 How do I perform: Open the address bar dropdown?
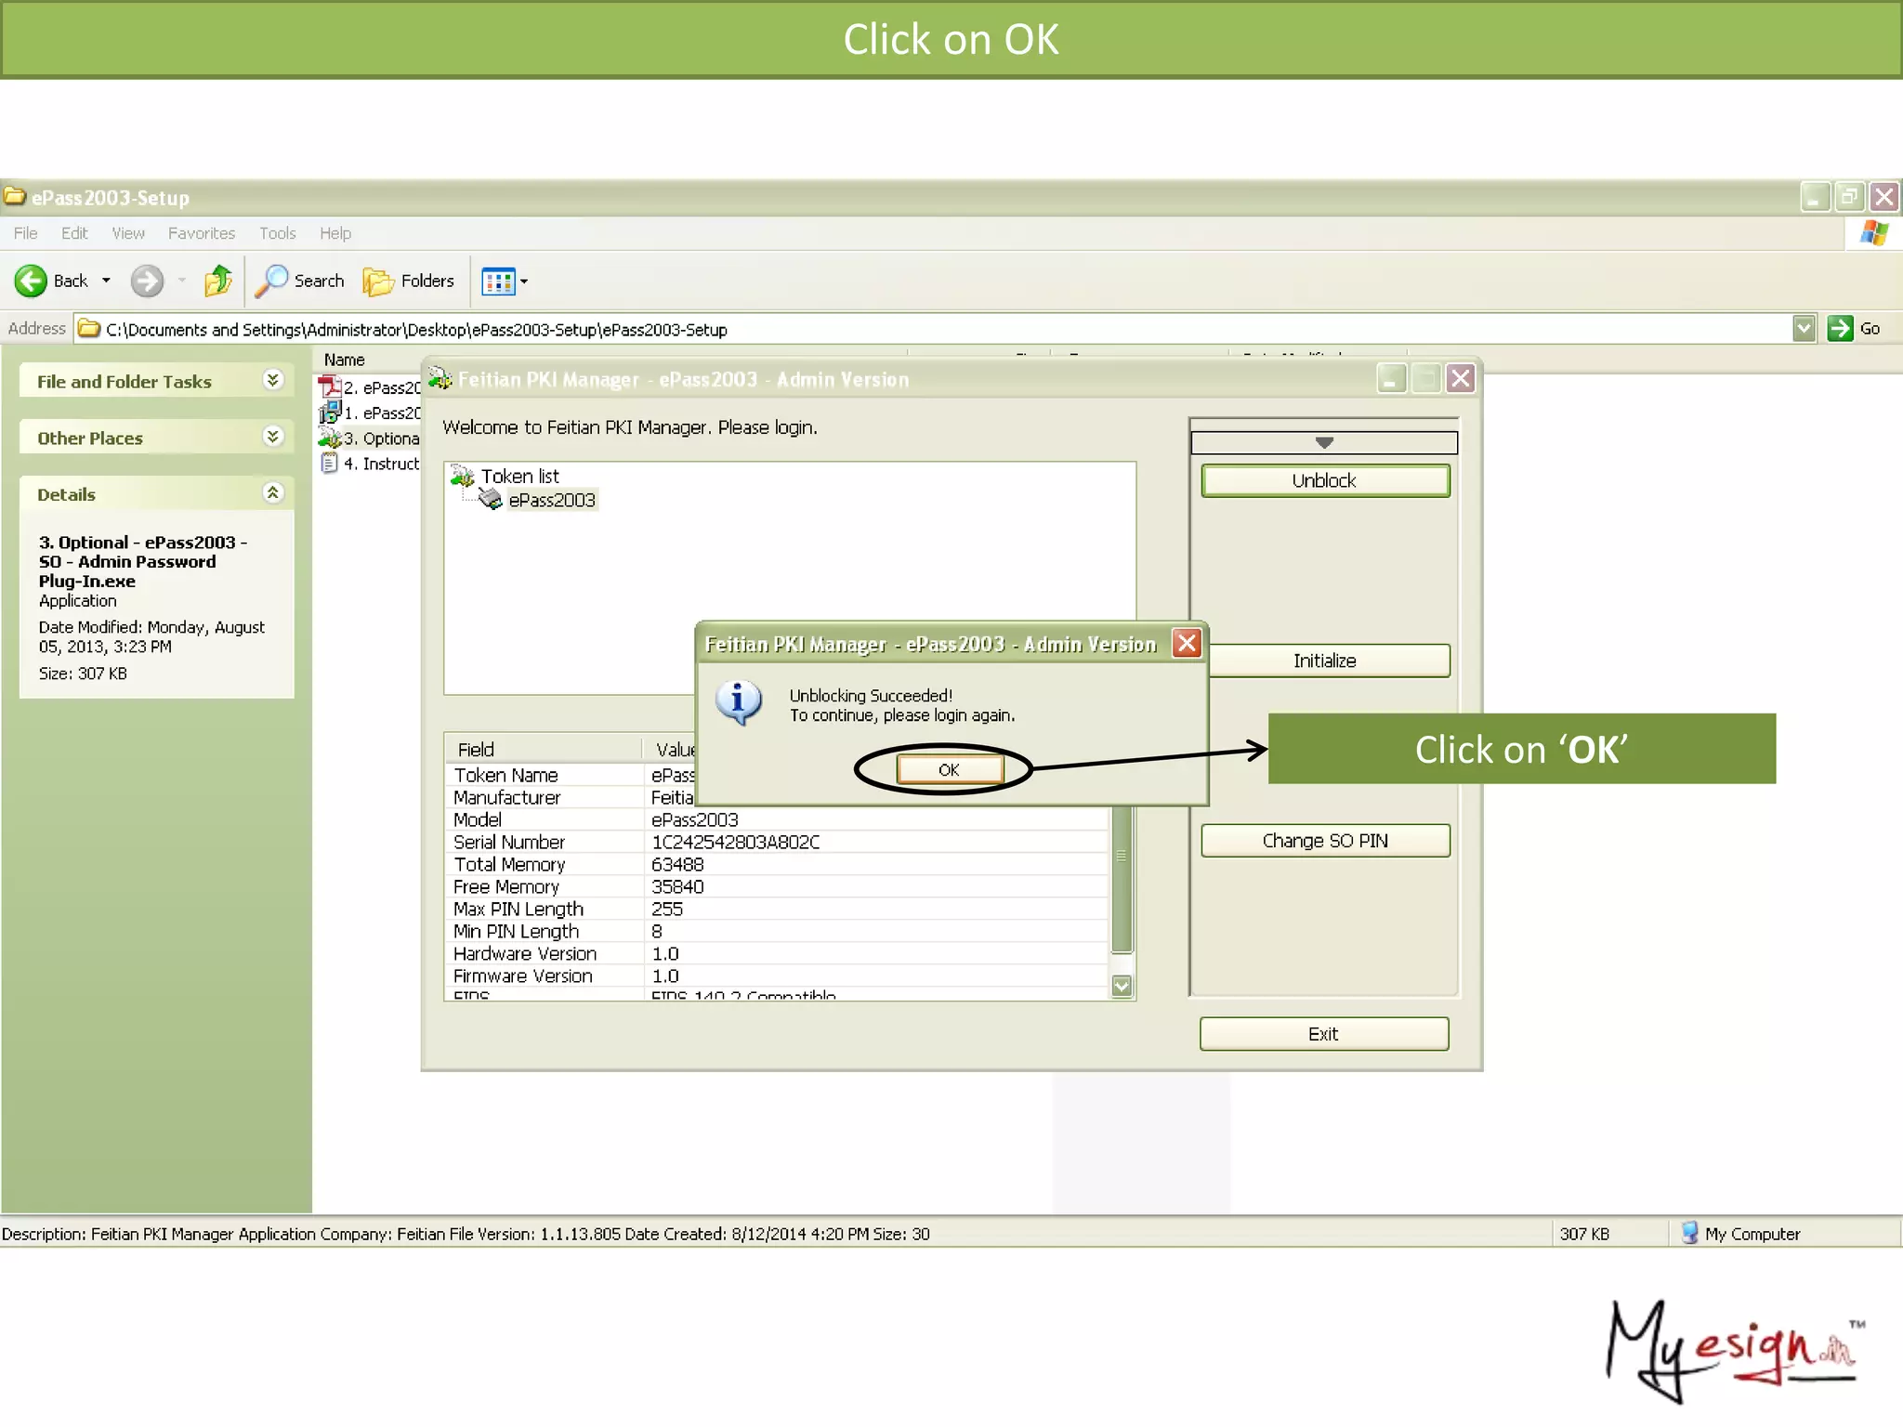(x=1804, y=329)
